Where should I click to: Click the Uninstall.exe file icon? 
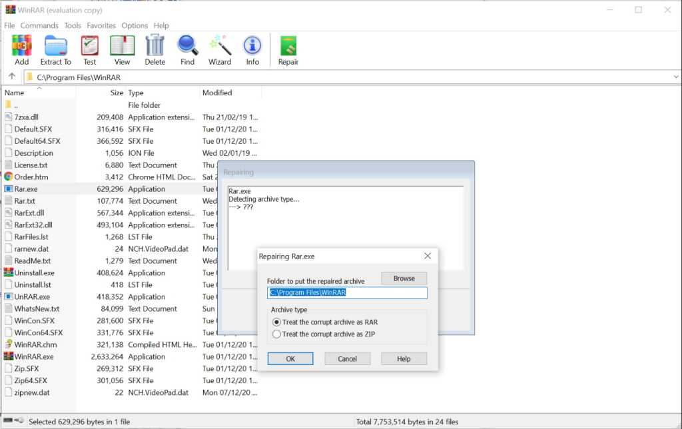point(8,272)
